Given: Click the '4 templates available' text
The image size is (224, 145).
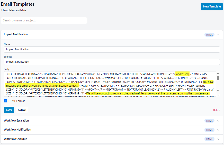Looking at the screenshot, I should [x=13, y=10].
